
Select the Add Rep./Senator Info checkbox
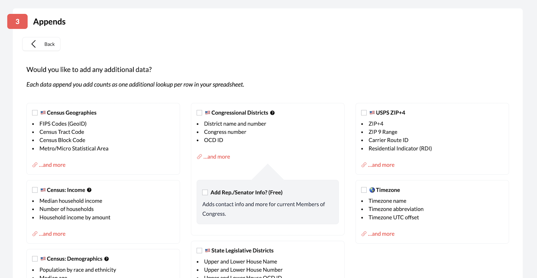[x=205, y=192]
